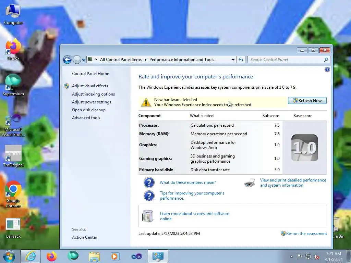Screen dimensions: 351x263
Task: Go to Control Panel Home
Action: [x=90, y=74]
